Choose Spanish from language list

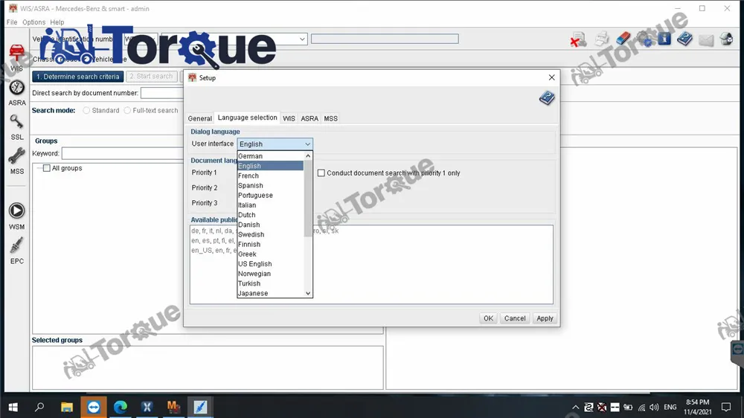point(270,185)
